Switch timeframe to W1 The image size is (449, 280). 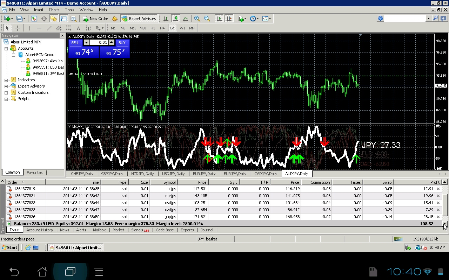[182, 28]
